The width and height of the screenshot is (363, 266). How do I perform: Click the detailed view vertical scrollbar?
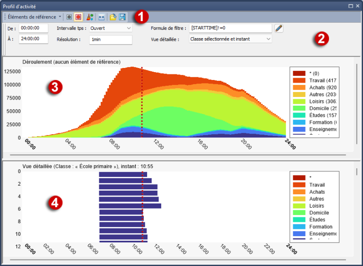(357, 172)
